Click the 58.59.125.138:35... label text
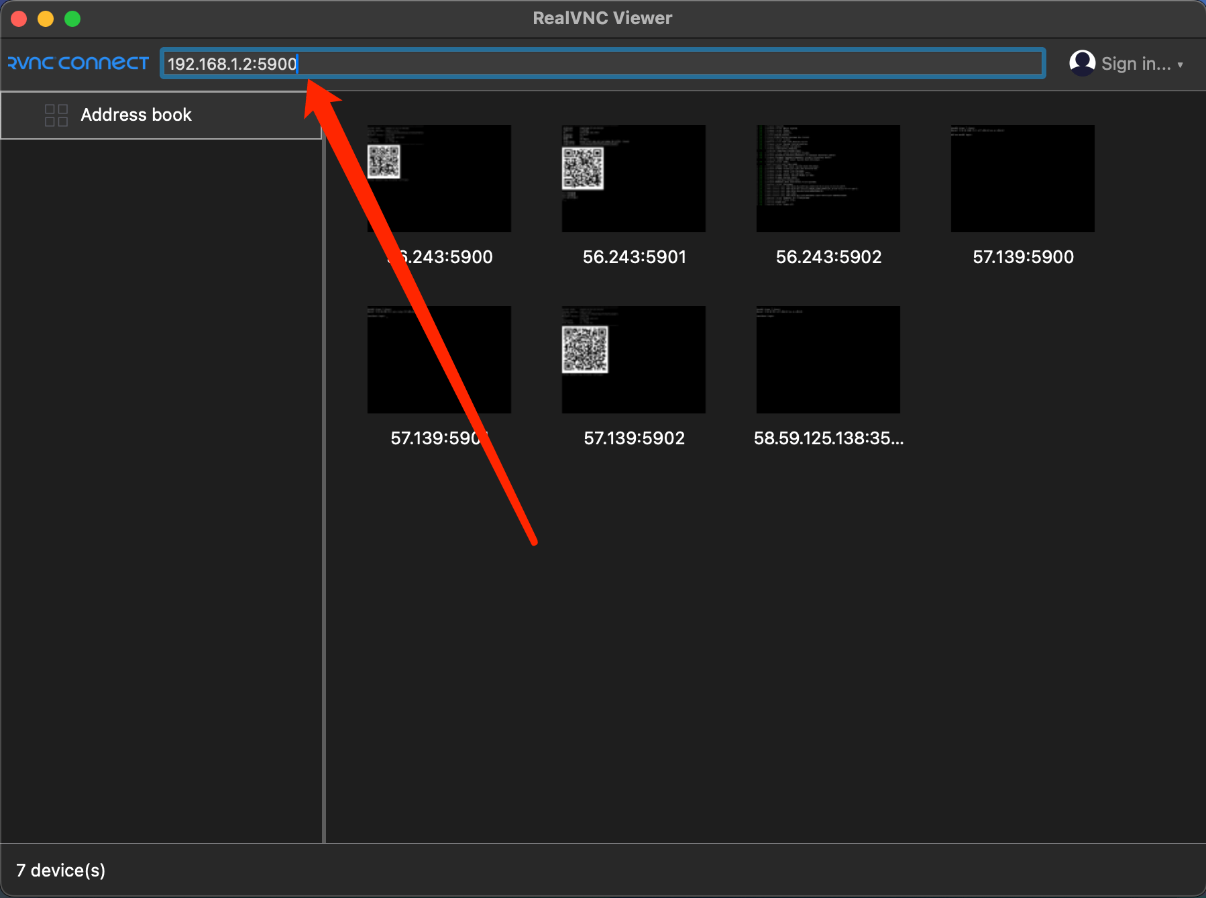The image size is (1206, 898). point(829,438)
